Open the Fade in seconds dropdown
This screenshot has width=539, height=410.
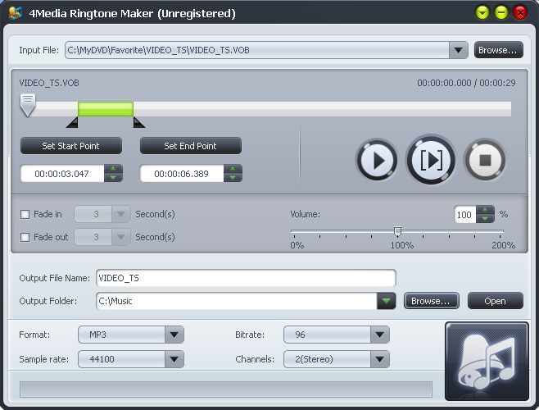tap(120, 214)
